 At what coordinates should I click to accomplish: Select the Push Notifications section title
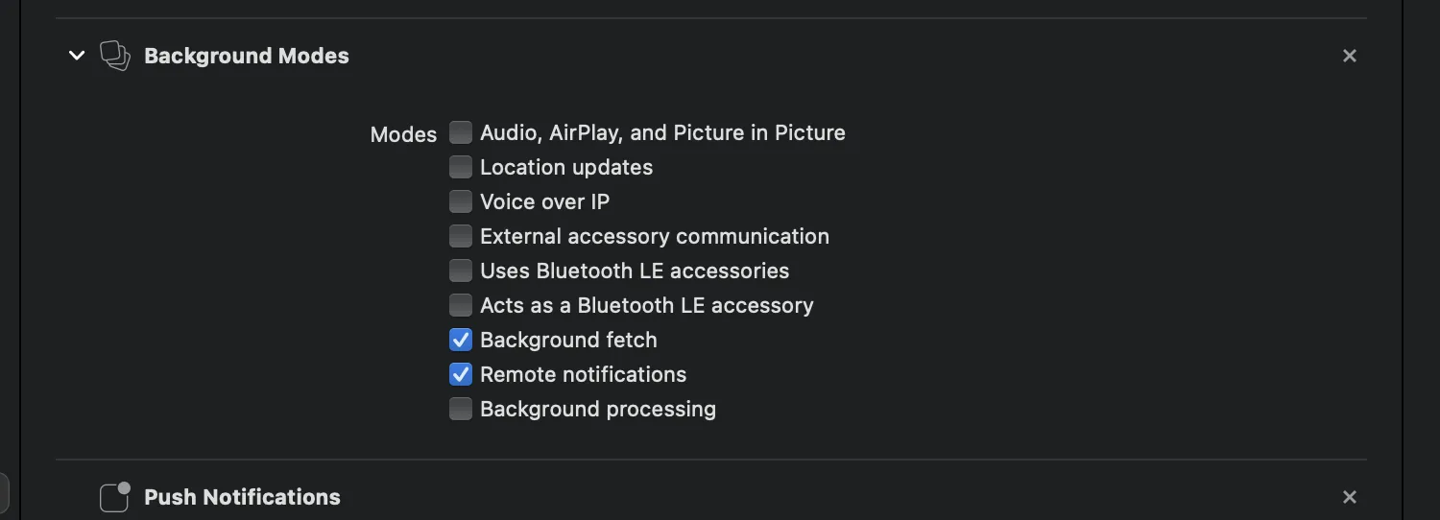tap(242, 497)
